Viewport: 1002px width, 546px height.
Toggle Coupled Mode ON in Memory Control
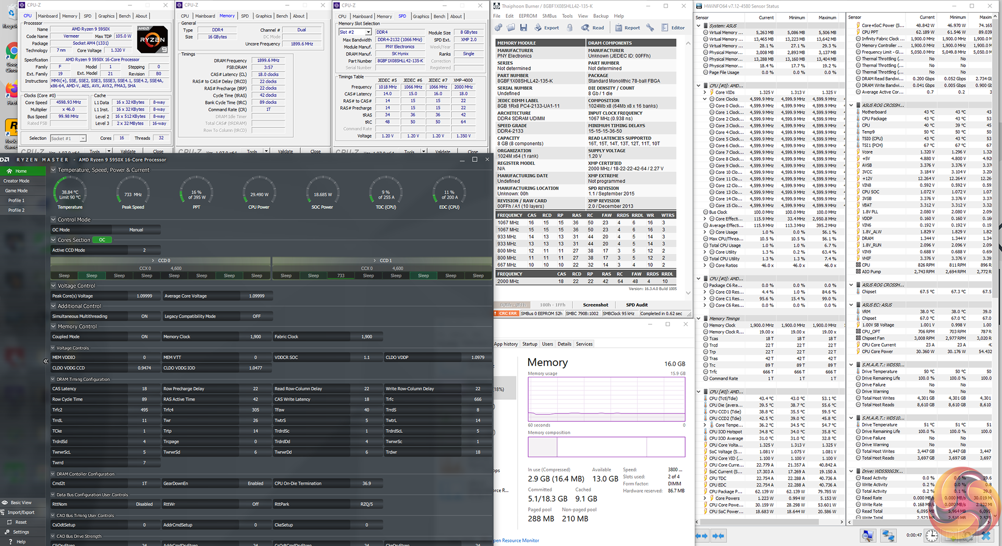(x=145, y=337)
